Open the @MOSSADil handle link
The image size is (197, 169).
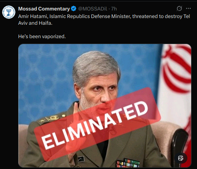(93, 9)
